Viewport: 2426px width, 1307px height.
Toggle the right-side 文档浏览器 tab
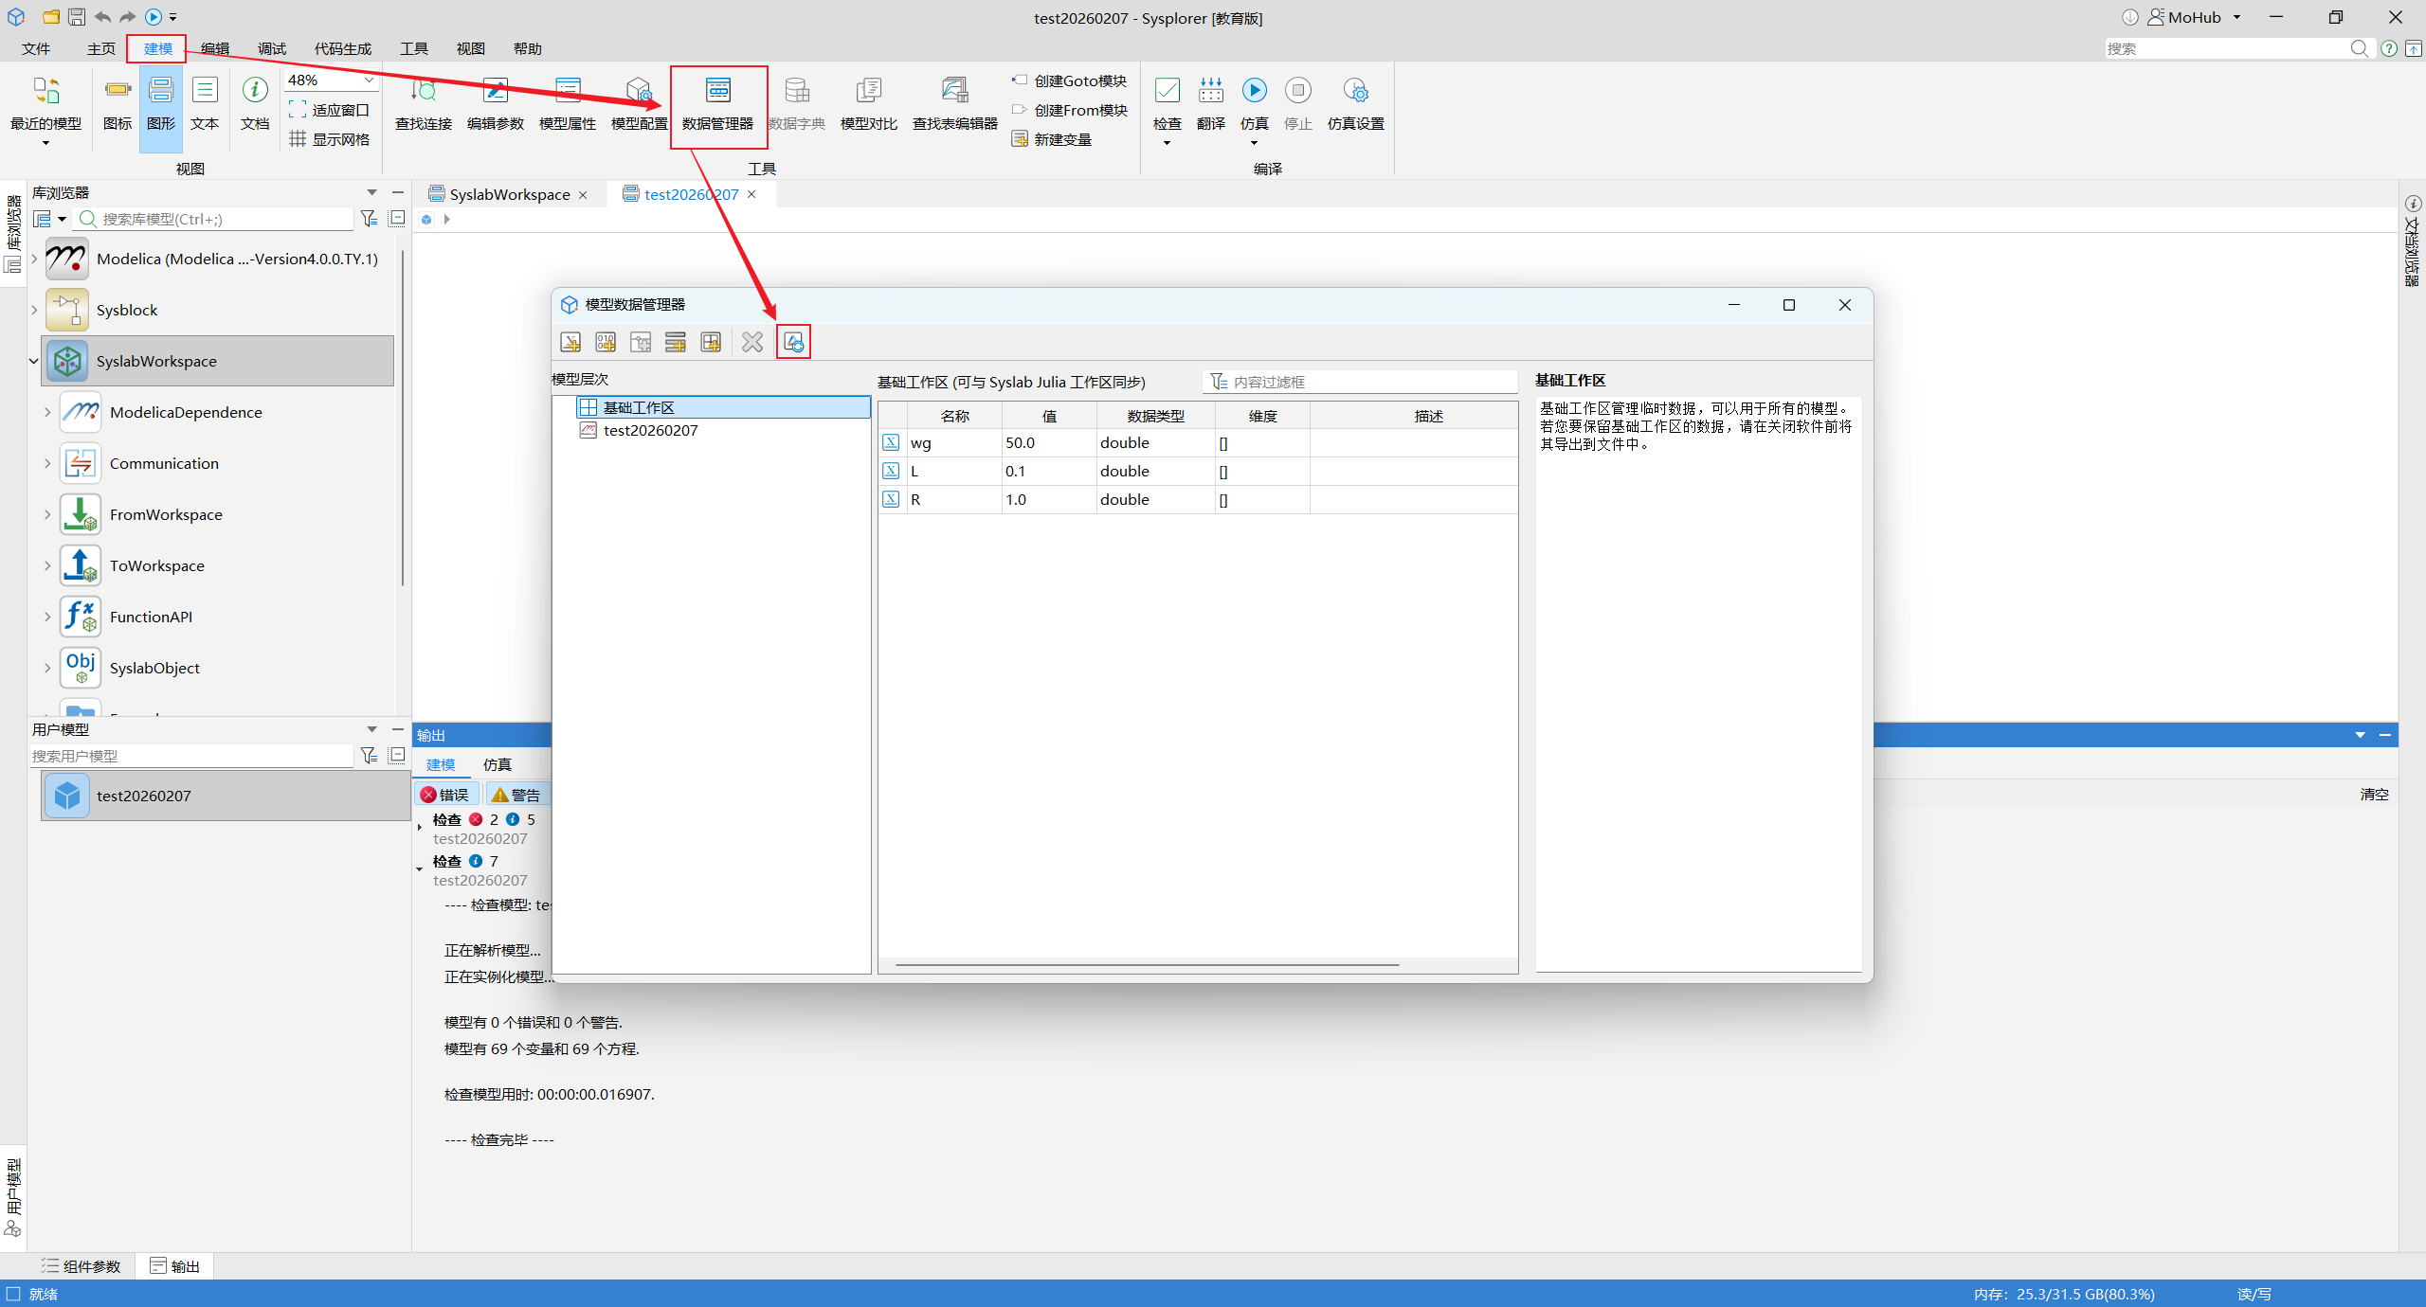[2413, 242]
